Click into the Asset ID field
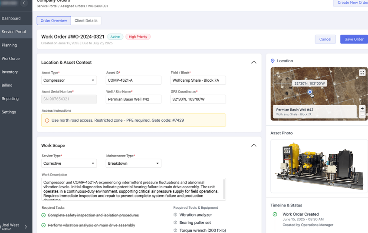 pos(134,80)
